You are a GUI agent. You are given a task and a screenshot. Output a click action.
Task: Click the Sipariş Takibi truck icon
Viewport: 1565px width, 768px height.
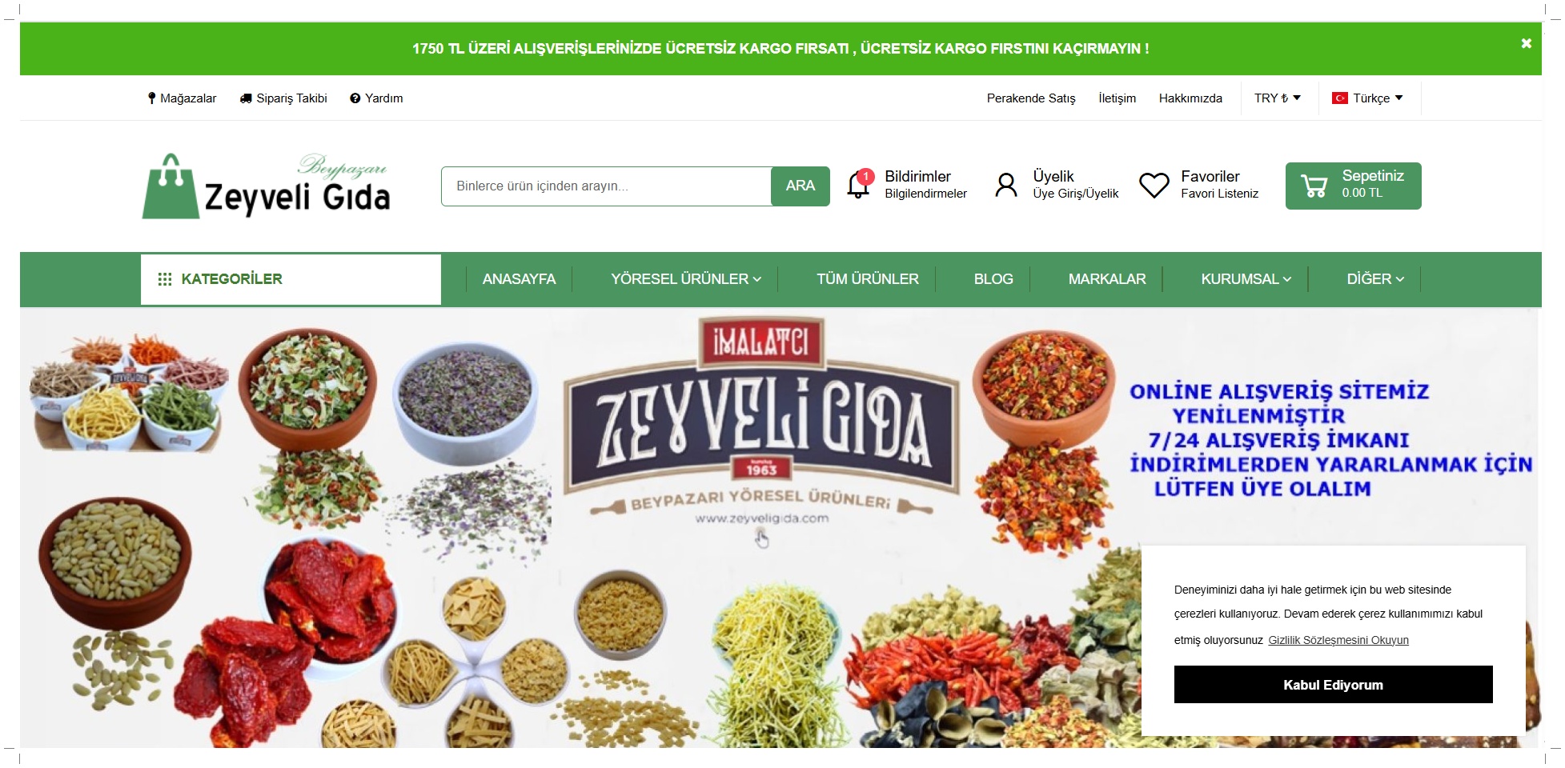pos(246,98)
